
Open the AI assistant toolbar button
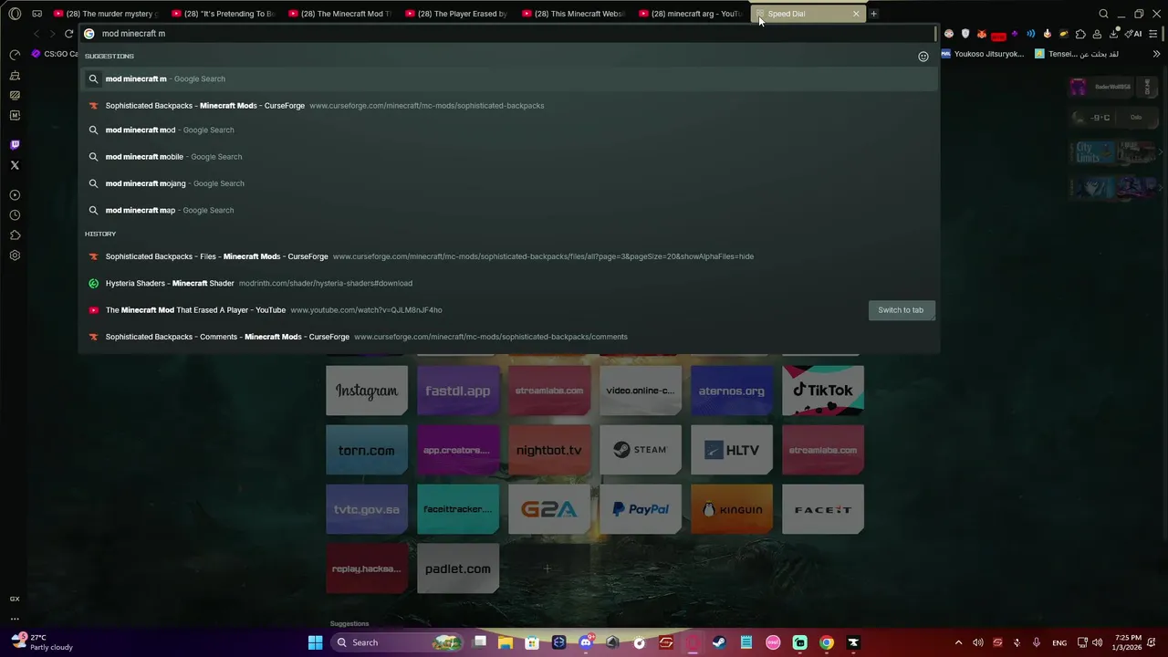(1133, 34)
